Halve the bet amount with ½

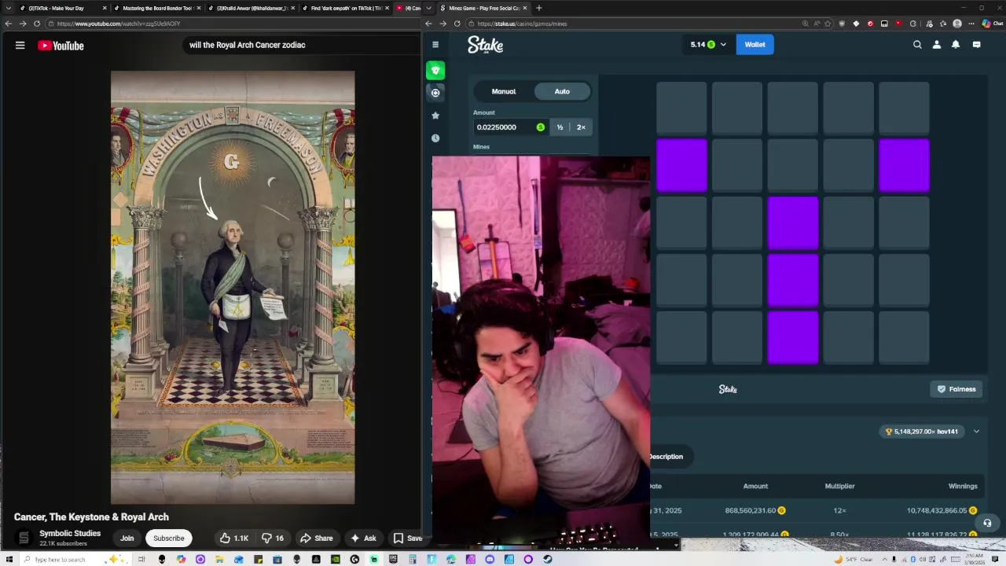[560, 127]
